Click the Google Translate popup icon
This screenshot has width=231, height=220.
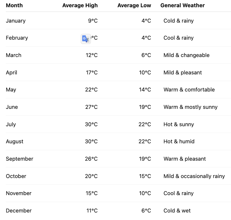[x=86, y=39]
